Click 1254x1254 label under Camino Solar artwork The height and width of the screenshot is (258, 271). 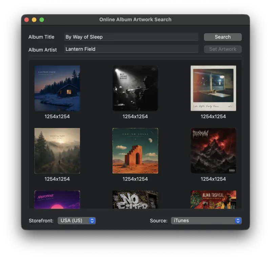pos(135,179)
